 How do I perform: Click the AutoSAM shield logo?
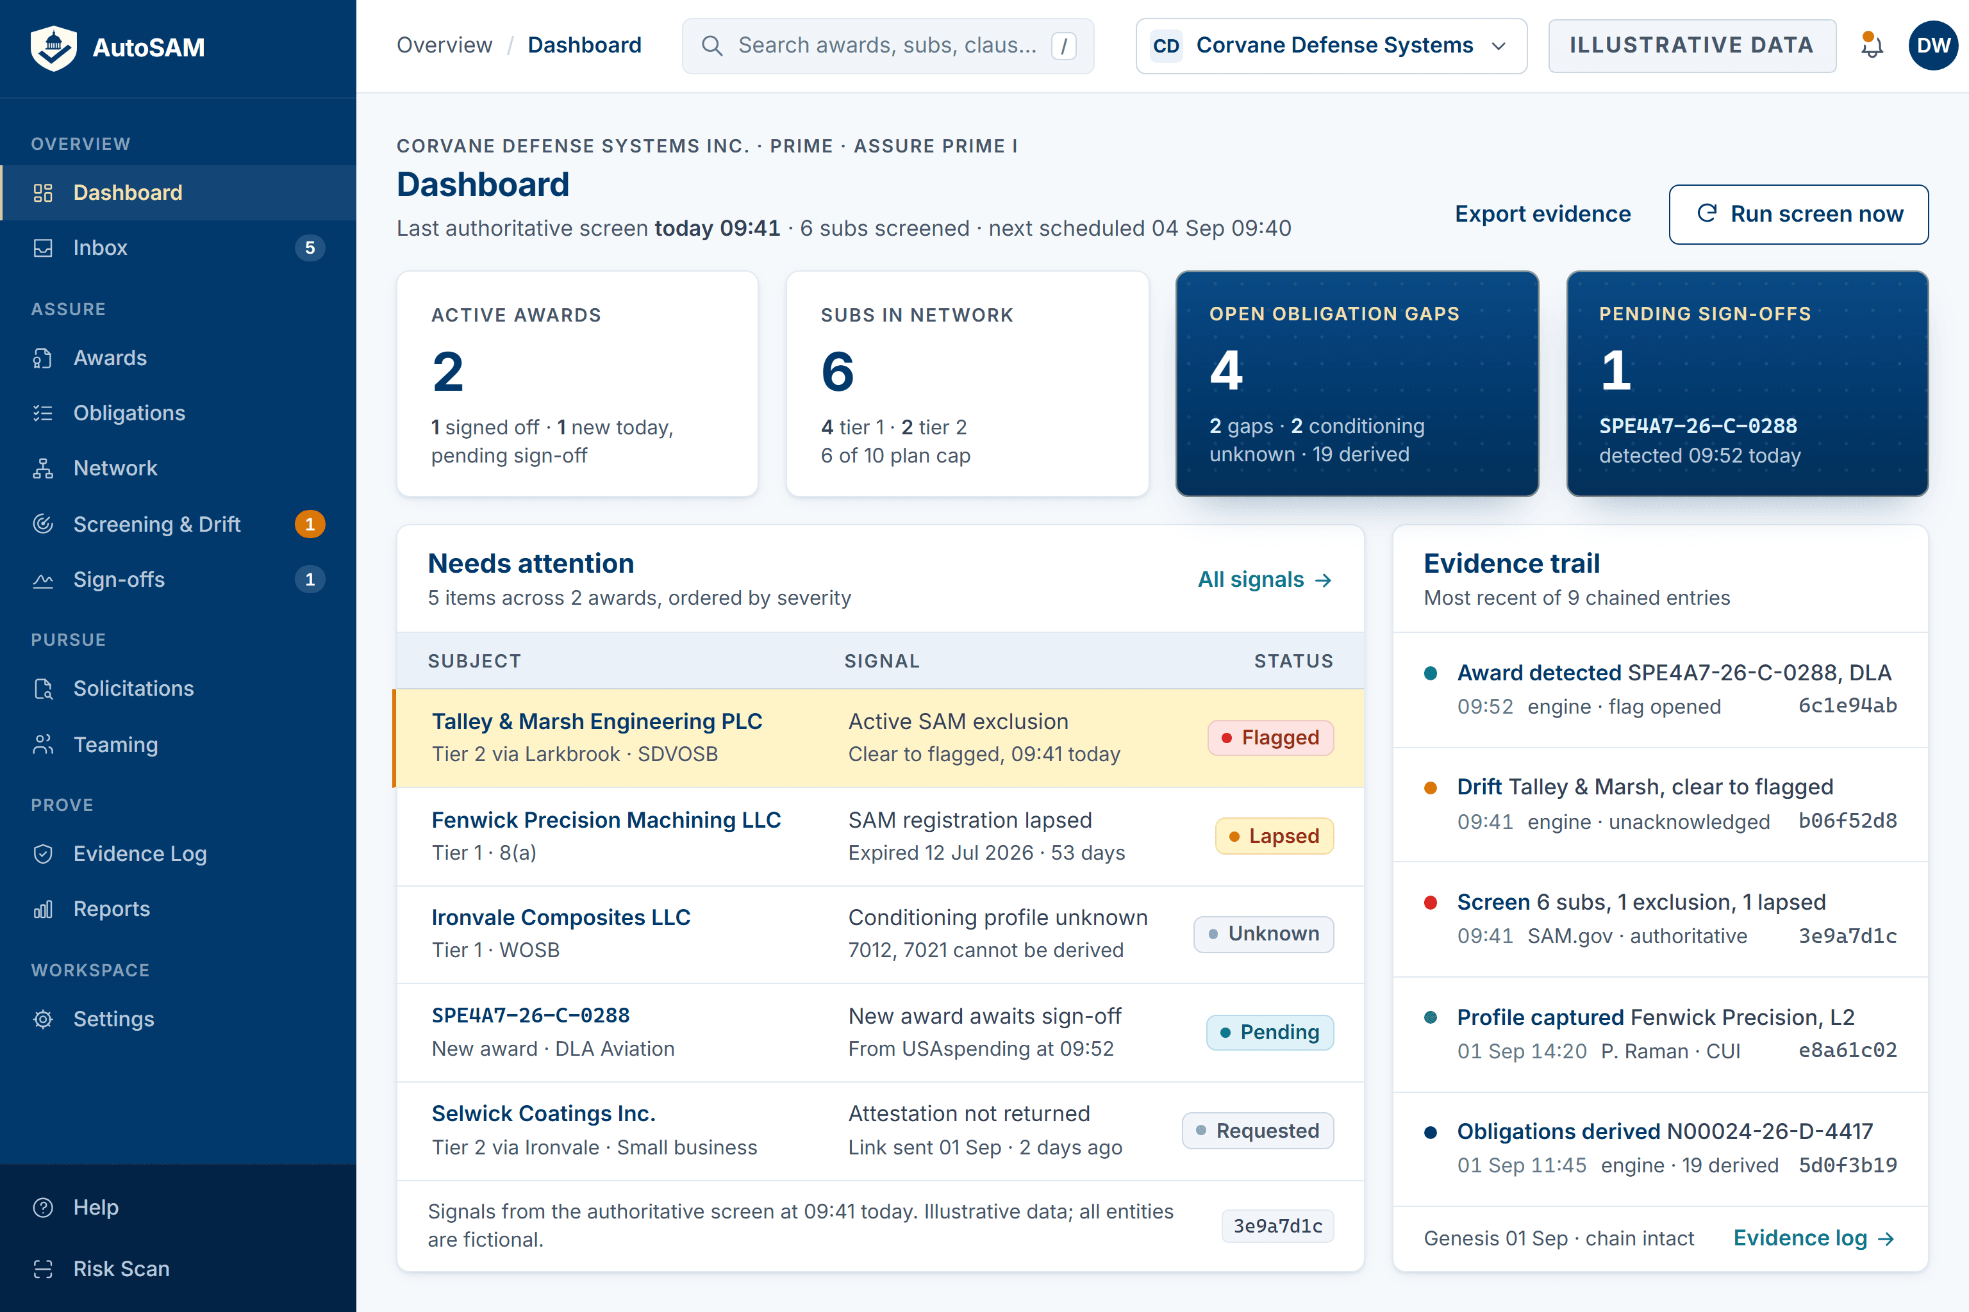54,47
